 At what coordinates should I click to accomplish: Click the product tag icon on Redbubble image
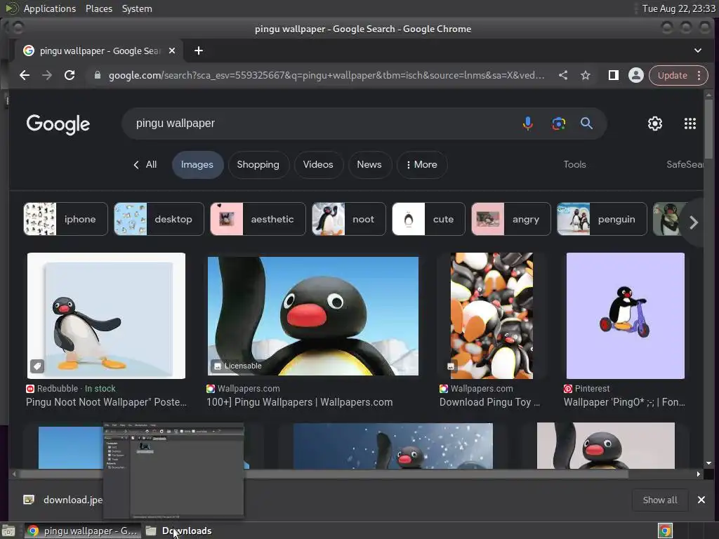point(37,366)
